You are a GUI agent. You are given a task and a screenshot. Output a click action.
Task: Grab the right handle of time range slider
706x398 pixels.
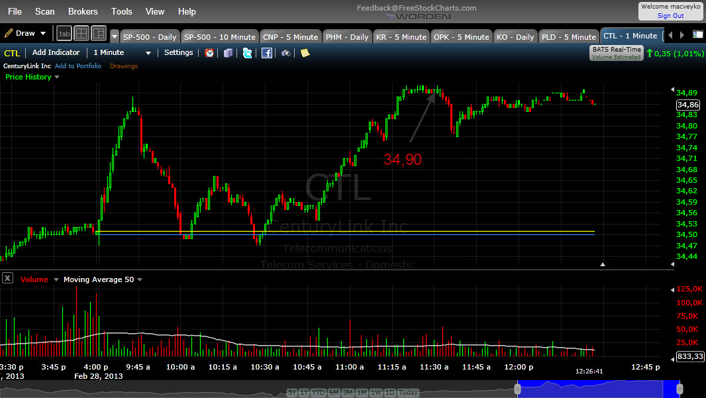pos(680,389)
